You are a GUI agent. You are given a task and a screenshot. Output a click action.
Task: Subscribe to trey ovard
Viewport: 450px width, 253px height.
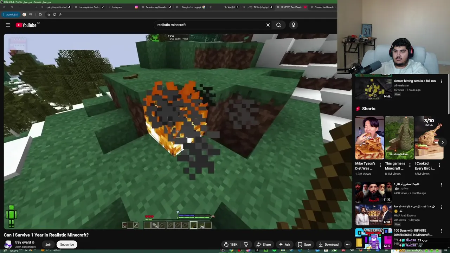click(x=67, y=245)
